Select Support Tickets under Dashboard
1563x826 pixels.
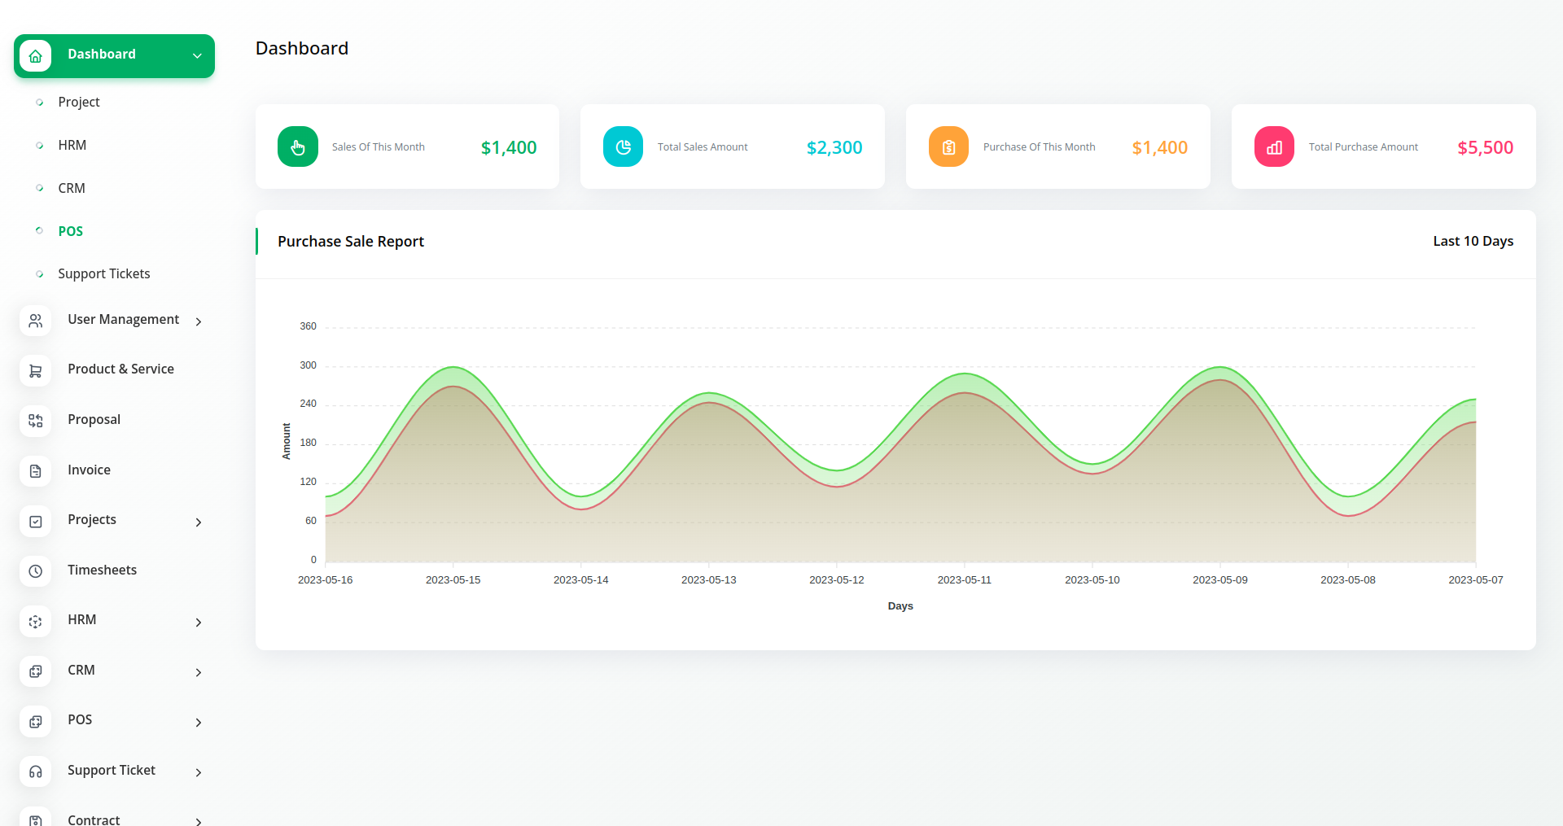pos(104,273)
